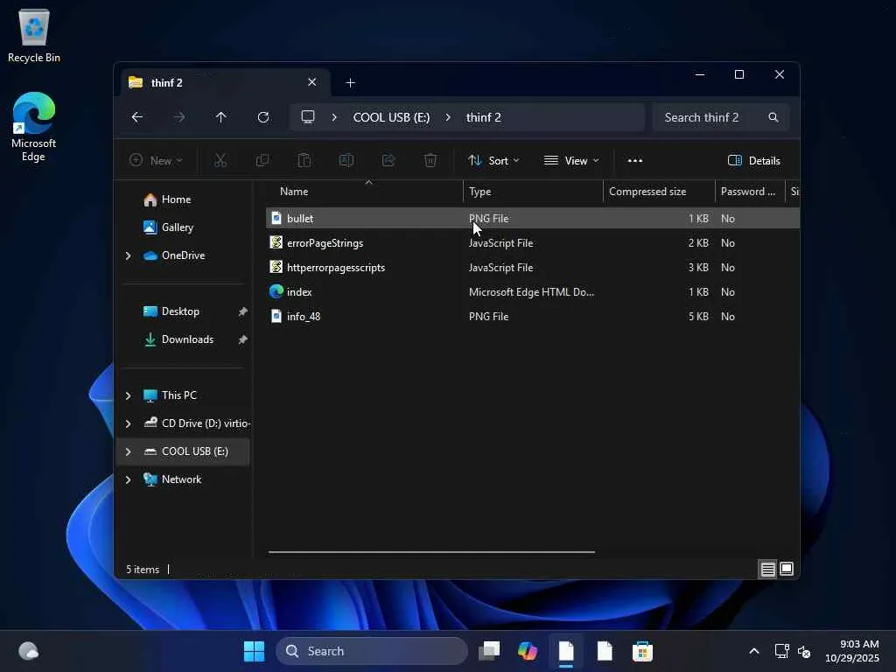Open the See more ellipsis menu
The image size is (896, 672).
point(635,160)
